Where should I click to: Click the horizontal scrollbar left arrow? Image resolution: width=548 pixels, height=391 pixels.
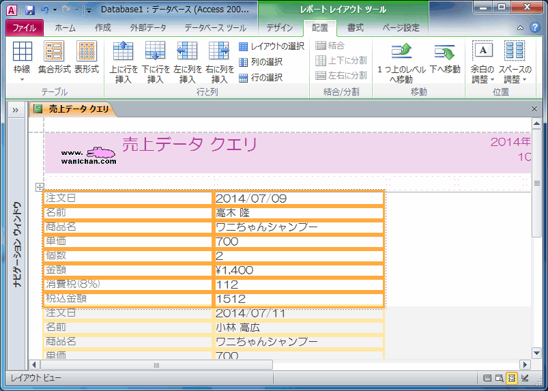[x=34, y=365]
